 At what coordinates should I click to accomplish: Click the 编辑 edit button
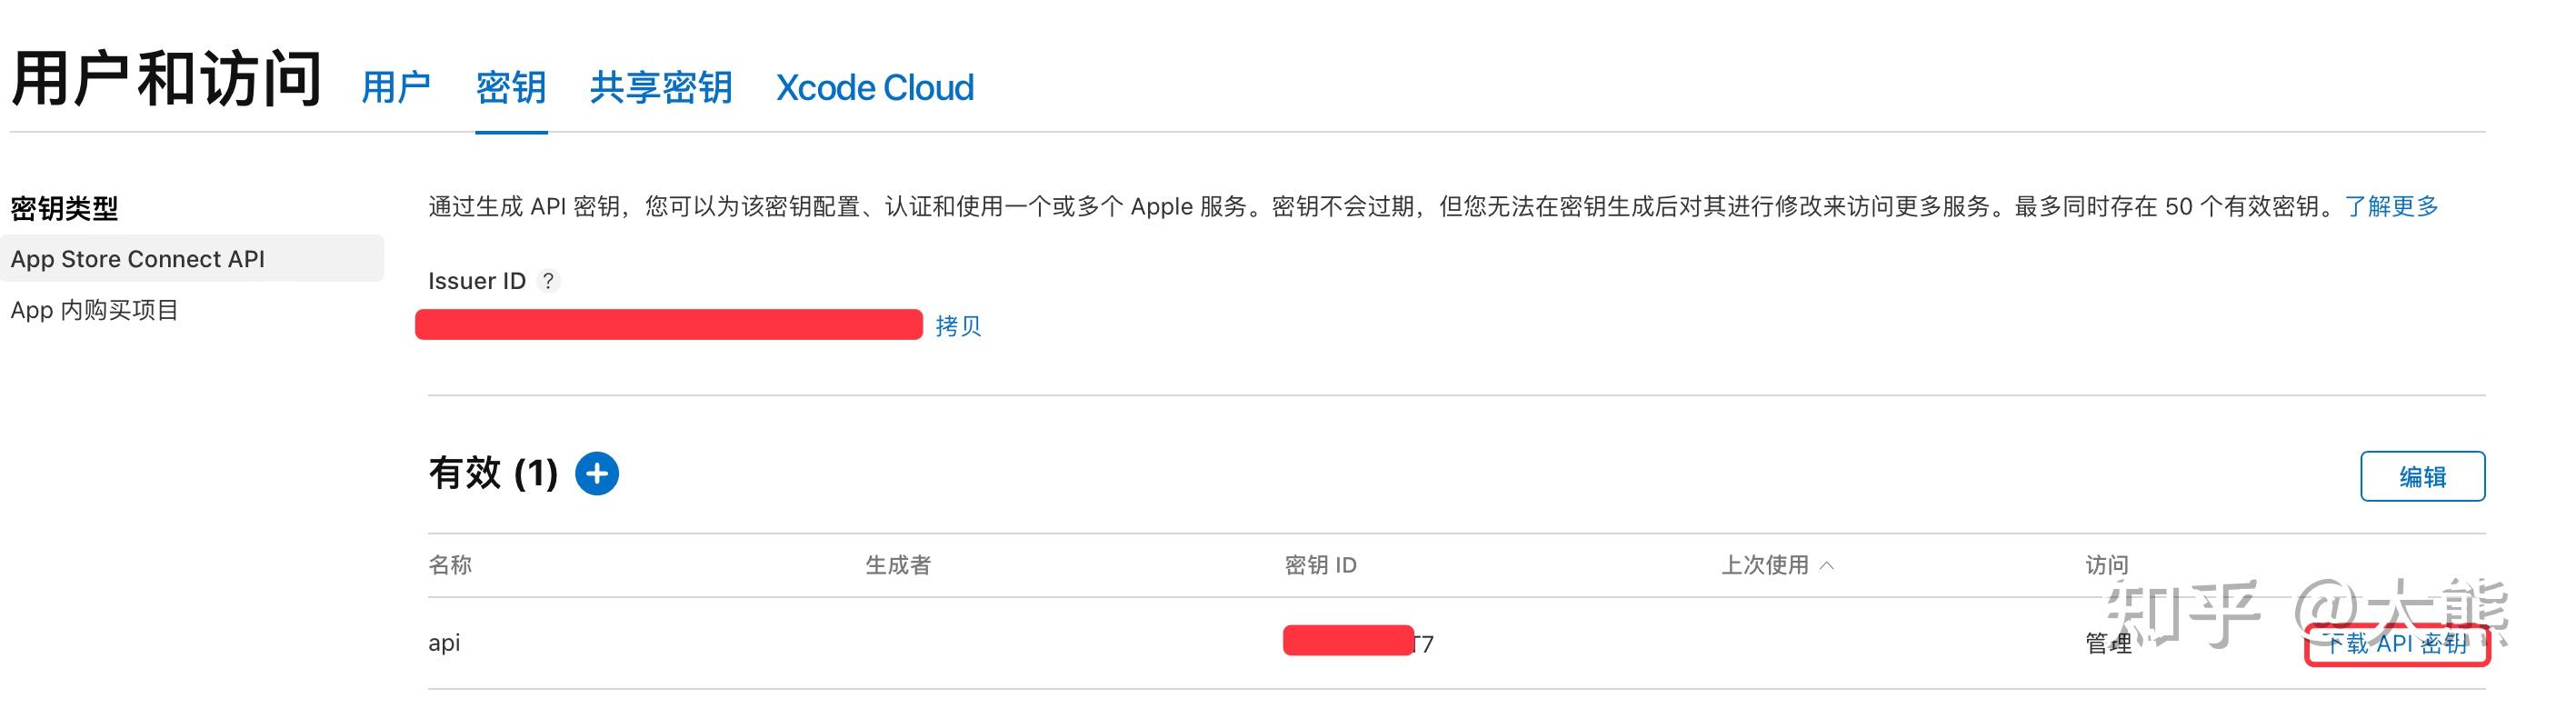pos(2423,476)
